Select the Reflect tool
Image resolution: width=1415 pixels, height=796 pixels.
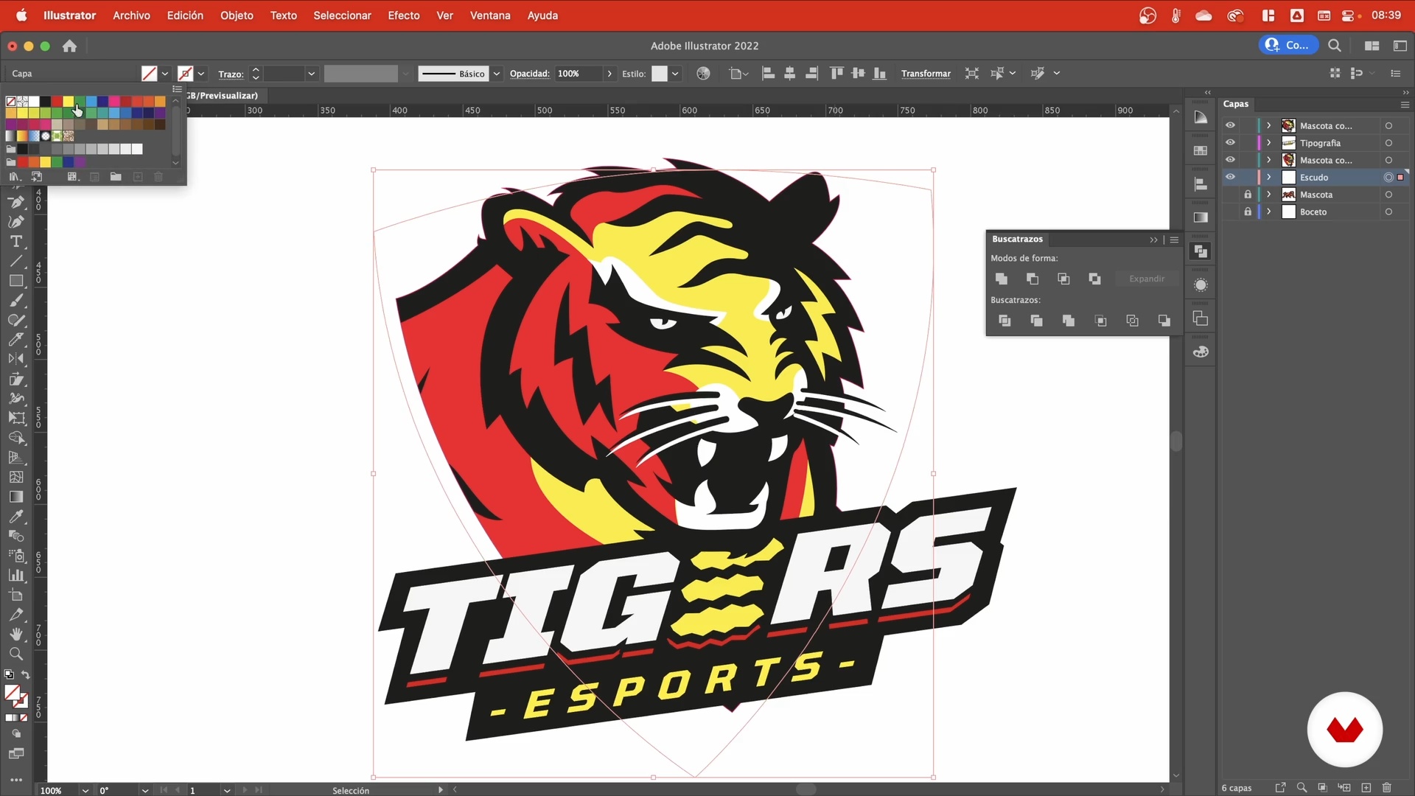[15, 359]
